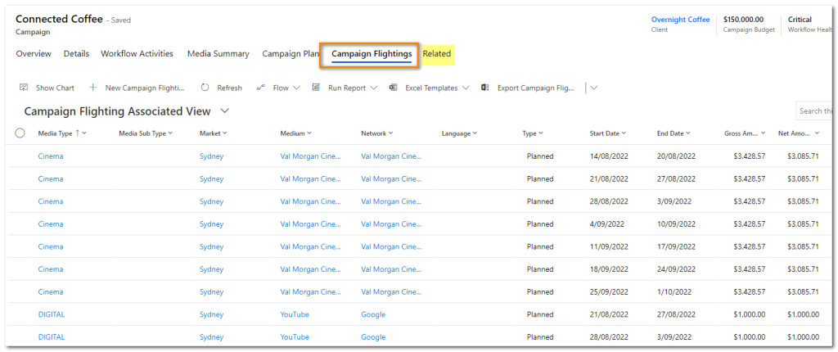This screenshot has width=838, height=352.
Task: Open the Overnight Coffee client link
Action: pos(680,20)
